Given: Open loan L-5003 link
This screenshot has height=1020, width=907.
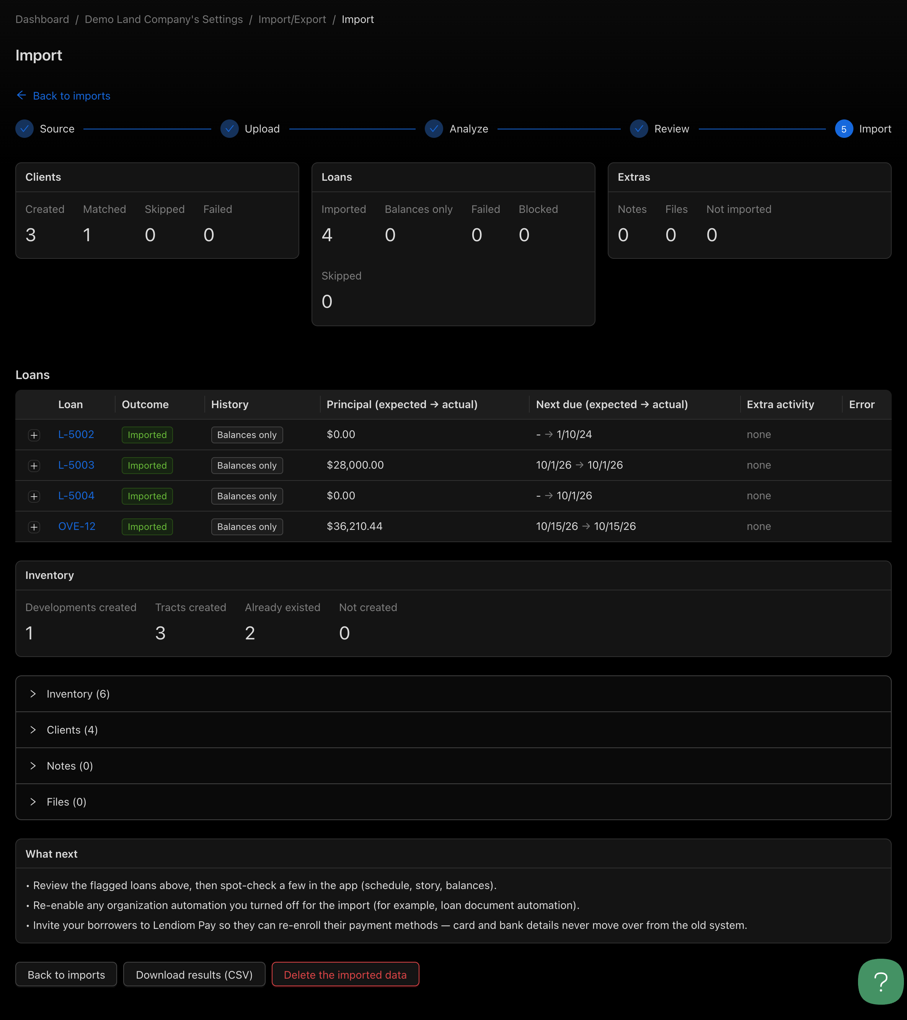Looking at the screenshot, I should (76, 465).
